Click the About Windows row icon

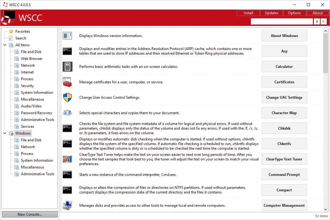click(x=67, y=36)
